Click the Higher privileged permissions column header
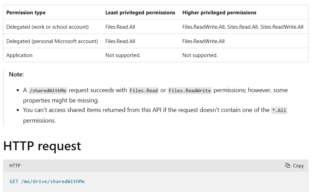 [219, 13]
